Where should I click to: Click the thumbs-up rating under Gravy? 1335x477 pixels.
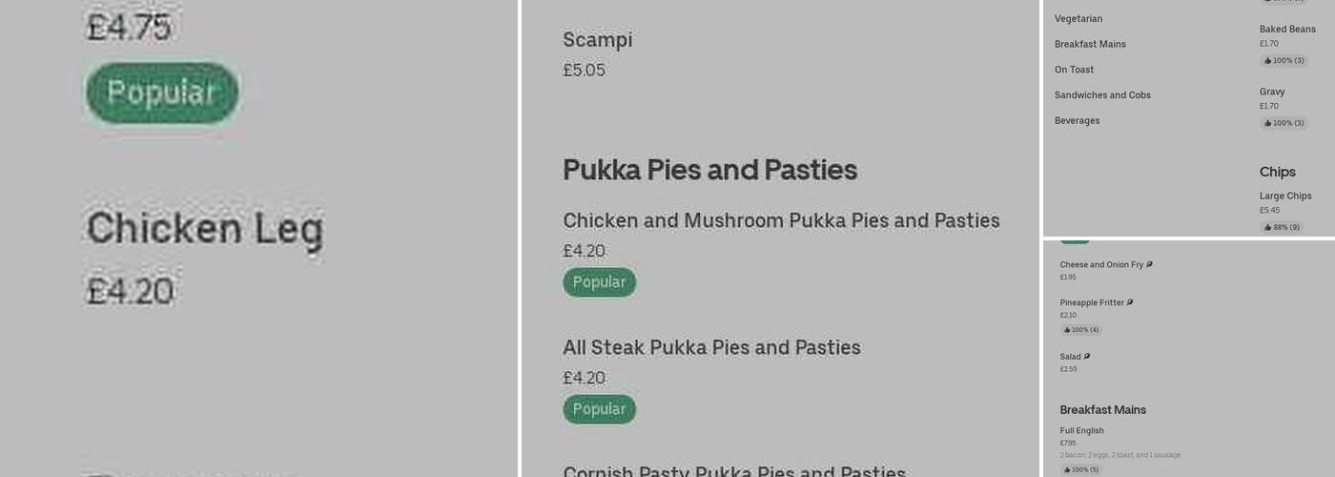point(1284,123)
